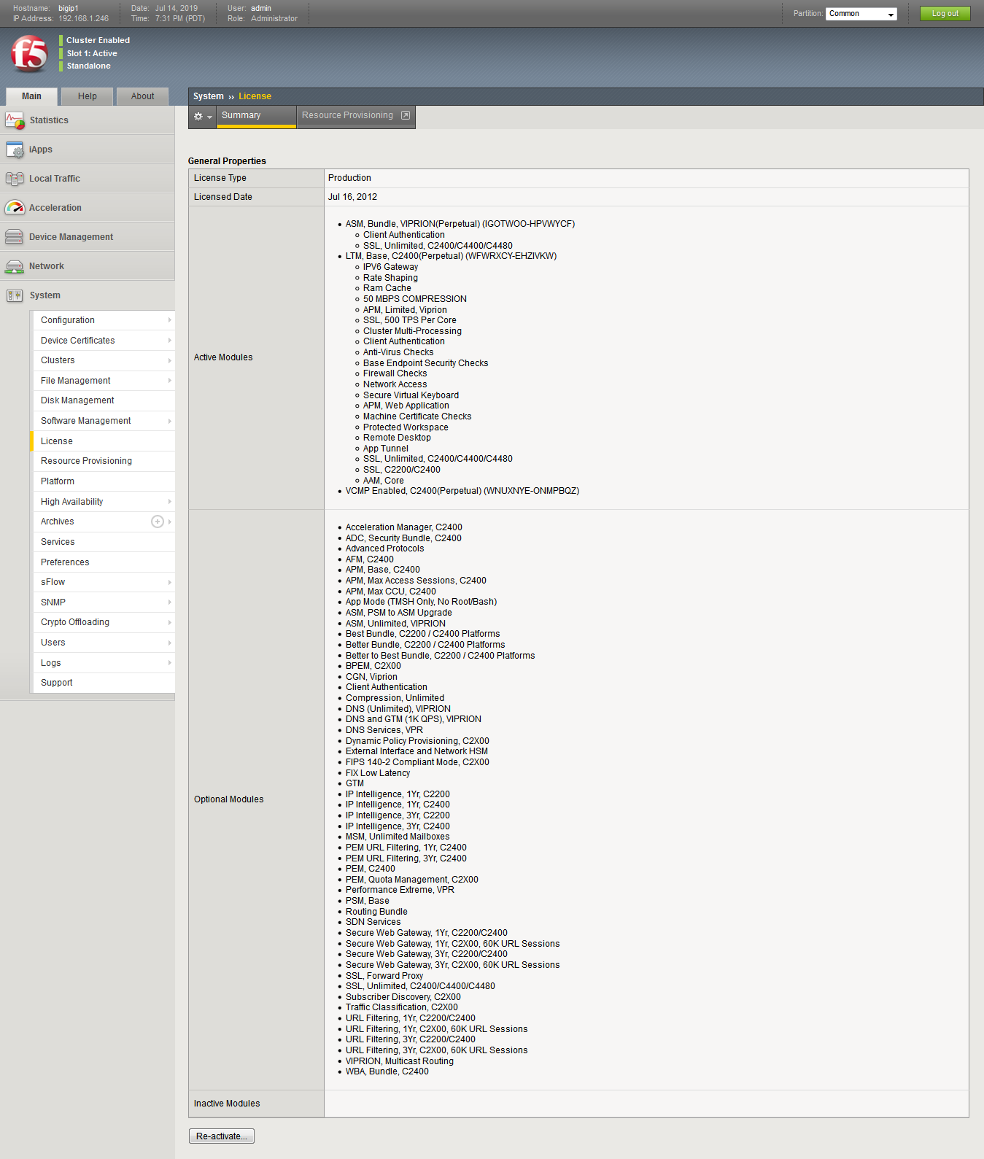Click 'Routing Bundle' optional module

coord(376,912)
